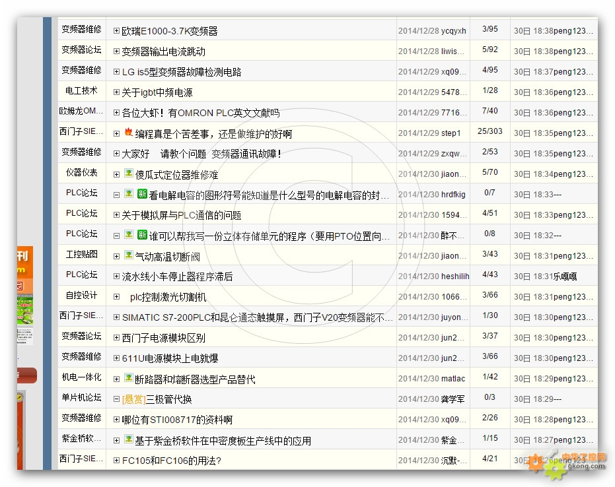The image size is (615, 487).
Task: Open thread LG is5型变频器故障检测电路
Action: pyautogui.click(x=182, y=72)
